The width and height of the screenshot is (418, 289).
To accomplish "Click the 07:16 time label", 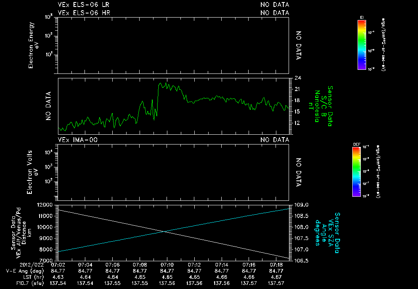I will 249,265.
